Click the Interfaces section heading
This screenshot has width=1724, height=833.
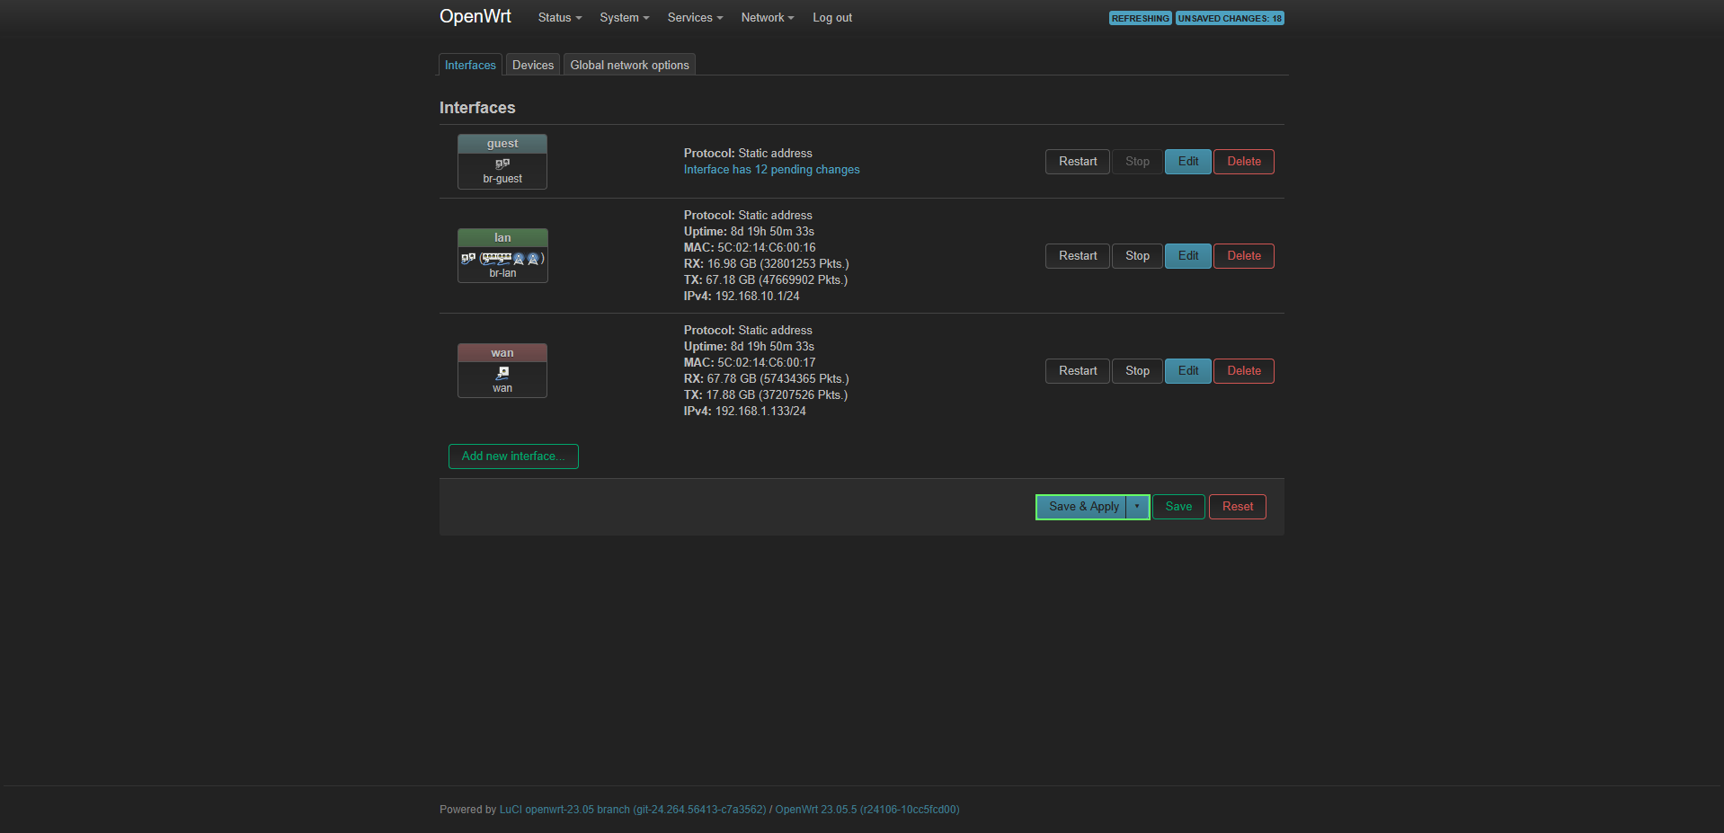pyautogui.click(x=477, y=108)
